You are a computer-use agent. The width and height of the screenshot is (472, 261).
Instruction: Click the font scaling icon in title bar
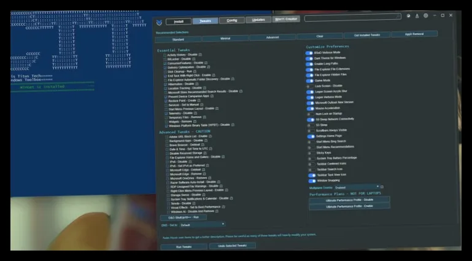point(417,16)
